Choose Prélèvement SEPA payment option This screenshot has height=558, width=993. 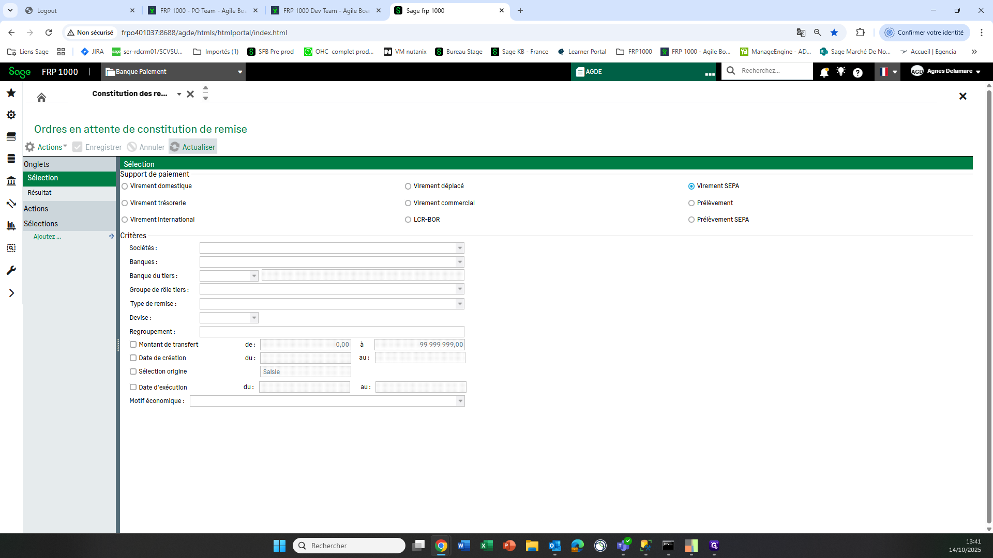691,220
